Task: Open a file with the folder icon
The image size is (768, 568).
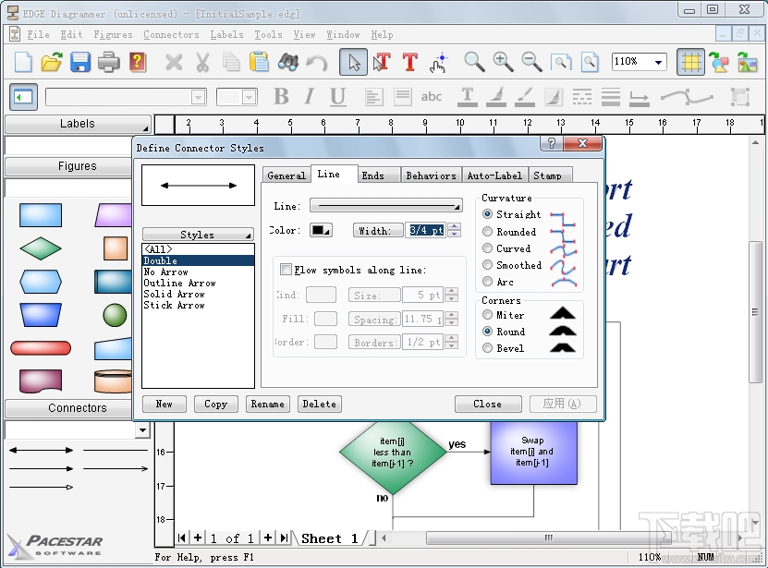Action: tap(51, 62)
